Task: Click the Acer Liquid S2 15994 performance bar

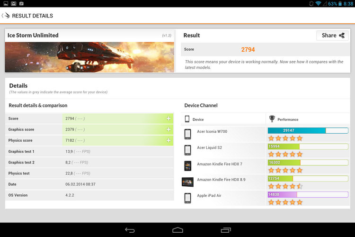Action: coord(308,146)
